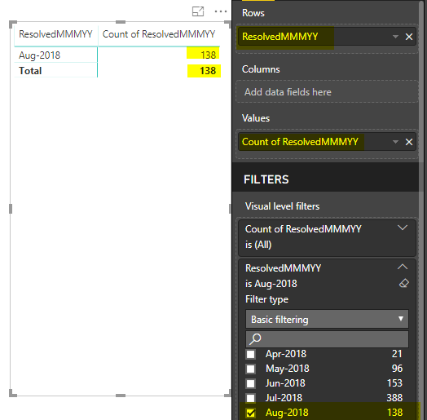Open the Basic filtering type dropdown

tap(327, 319)
